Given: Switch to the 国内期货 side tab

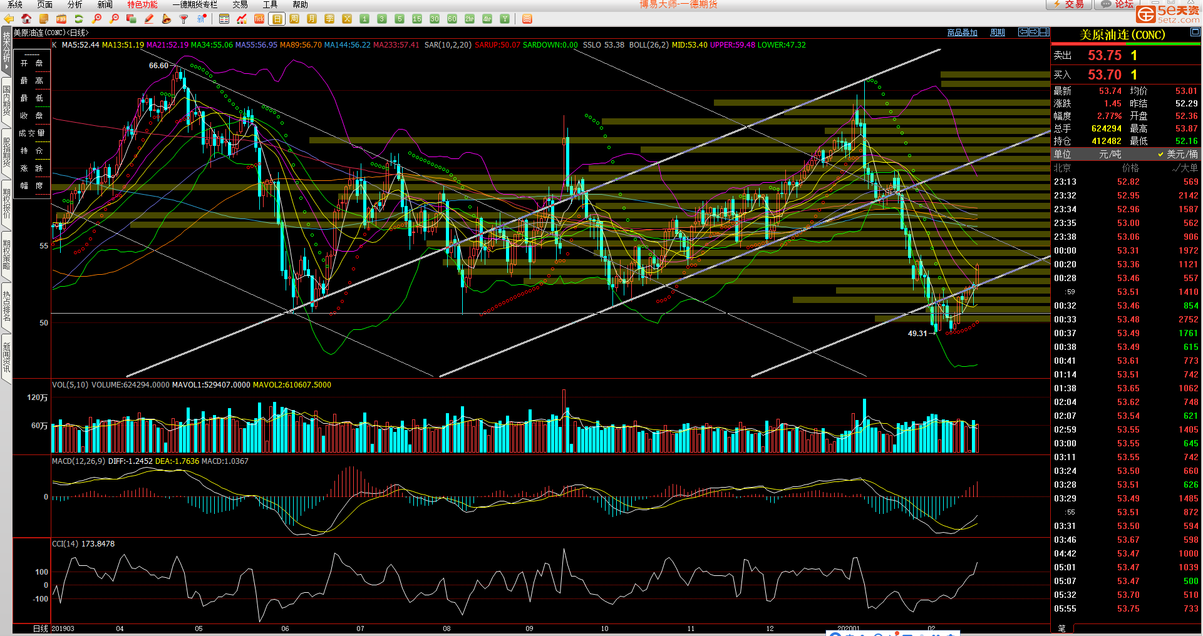Looking at the screenshot, I should tap(6, 100).
